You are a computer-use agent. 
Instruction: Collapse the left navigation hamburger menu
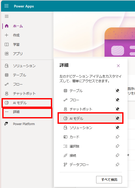click(x=7, y=16)
